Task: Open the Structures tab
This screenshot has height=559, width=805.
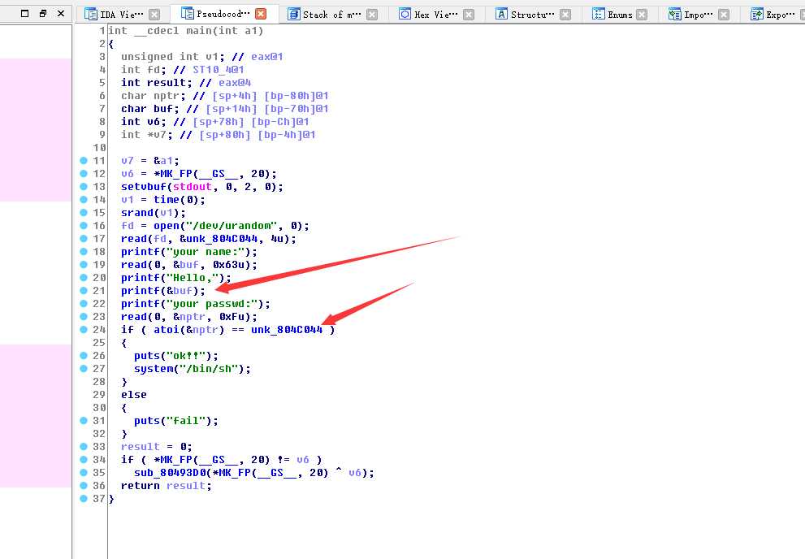Action: coord(533,15)
